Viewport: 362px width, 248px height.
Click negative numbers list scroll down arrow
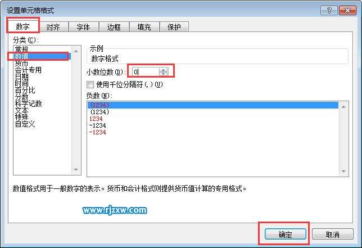click(343, 171)
